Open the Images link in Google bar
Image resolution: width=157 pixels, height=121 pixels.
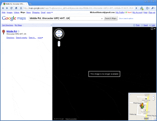(10, 12)
